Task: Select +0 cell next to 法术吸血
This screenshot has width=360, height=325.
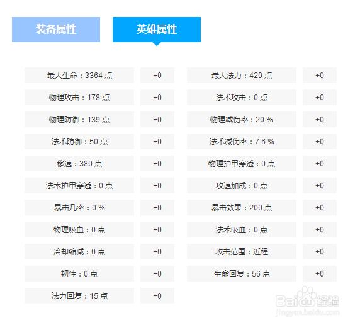Action: pos(320,230)
